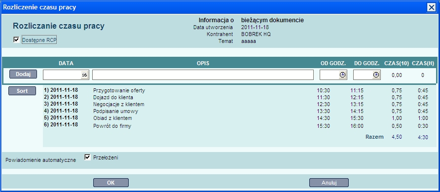The image size is (440, 192).
Task: Click the OD GODZ. column header
Action: [333, 64]
